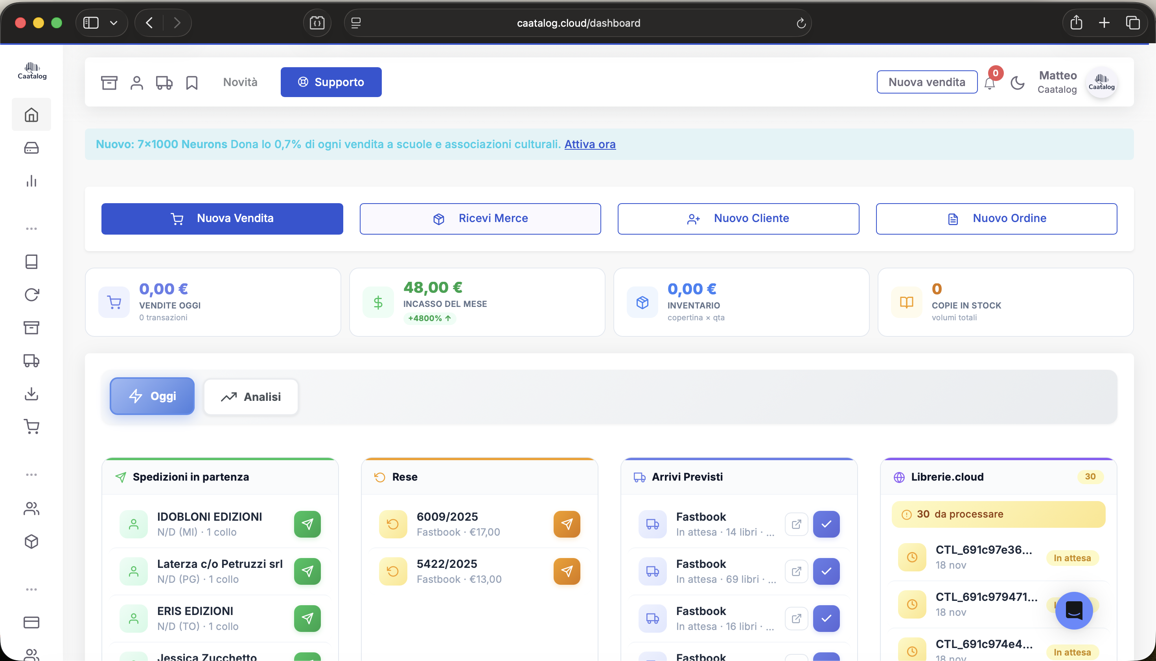1156x661 pixels.
Task: Open the download receive sidebar icon
Action: point(31,394)
